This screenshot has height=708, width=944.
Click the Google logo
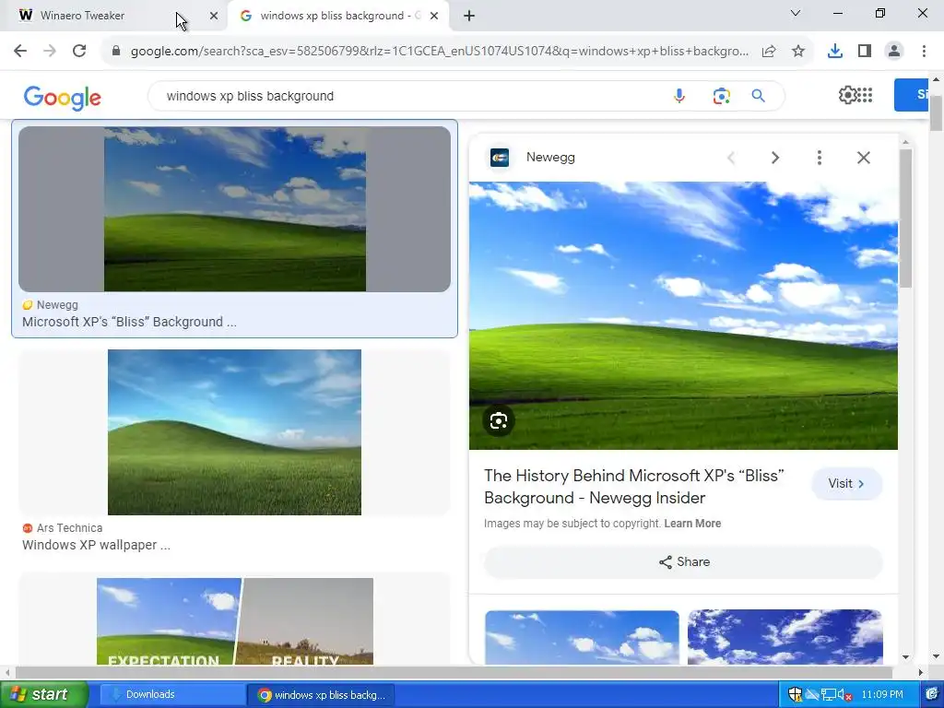click(x=63, y=98)
